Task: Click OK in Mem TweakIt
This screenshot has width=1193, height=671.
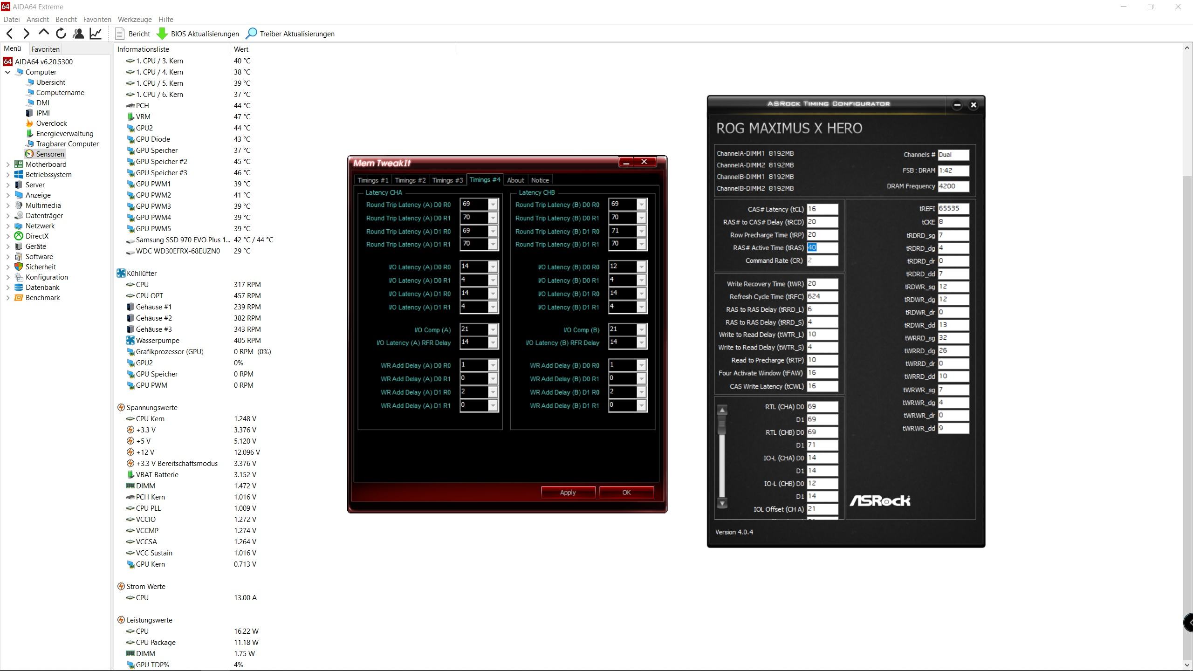Action: [626, 493]
